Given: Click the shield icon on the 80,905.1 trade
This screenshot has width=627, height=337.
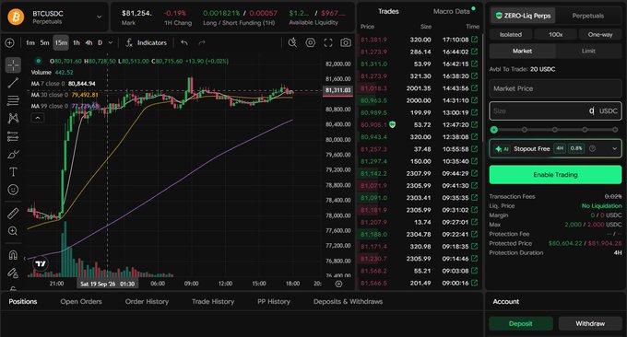Looking at the screenshot, I should [x=392, y=124].
